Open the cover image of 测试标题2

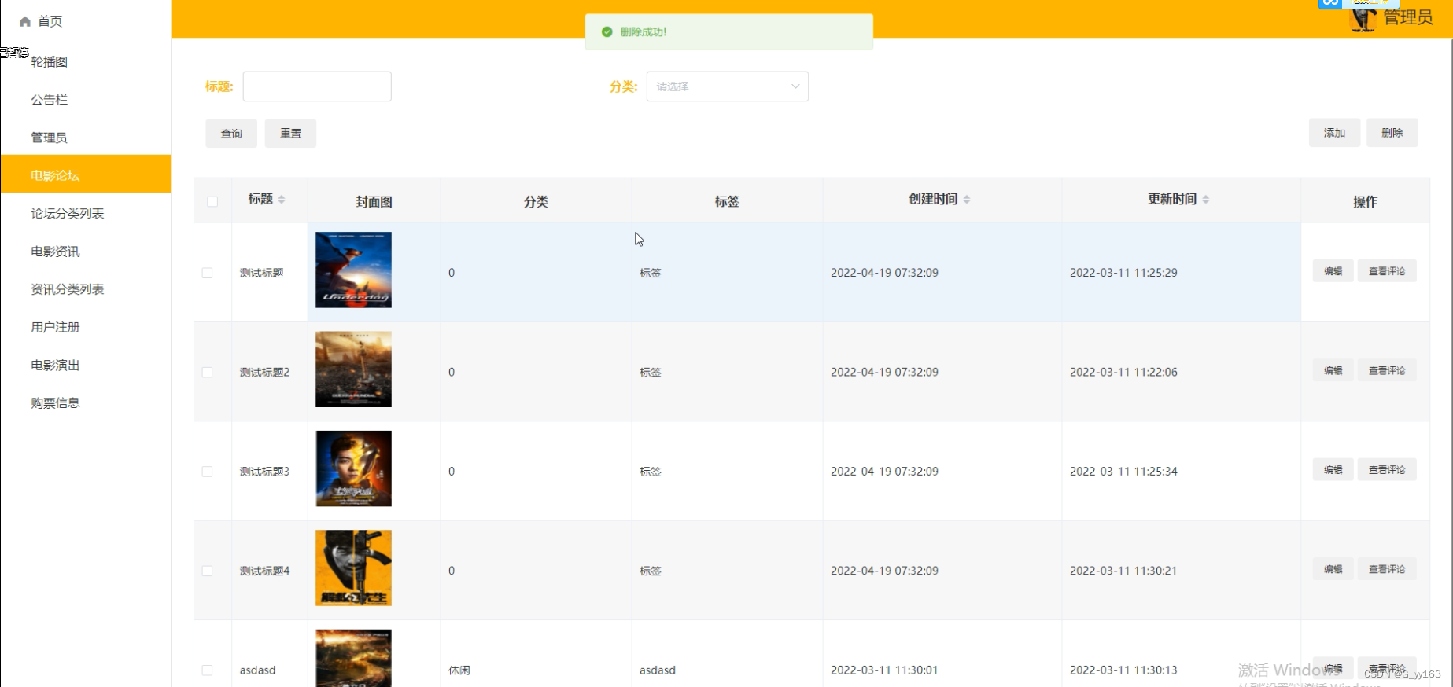(x=353, y=369)
